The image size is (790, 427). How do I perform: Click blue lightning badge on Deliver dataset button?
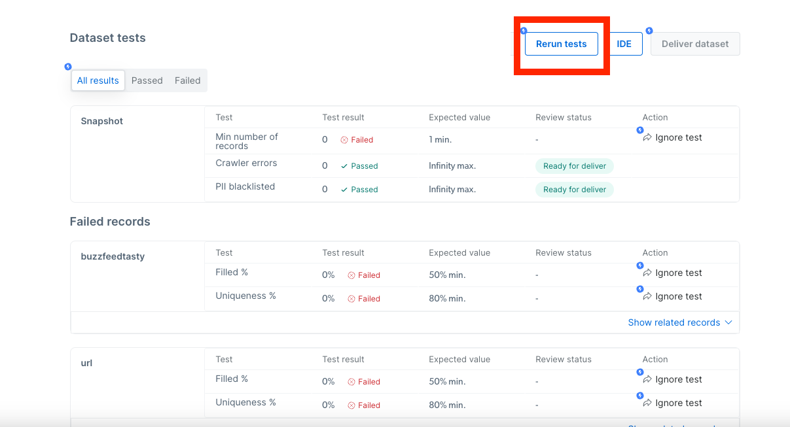pos(649,31)
